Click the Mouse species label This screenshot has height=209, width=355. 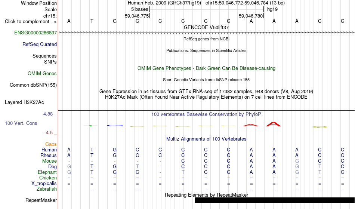pos(49,161)
